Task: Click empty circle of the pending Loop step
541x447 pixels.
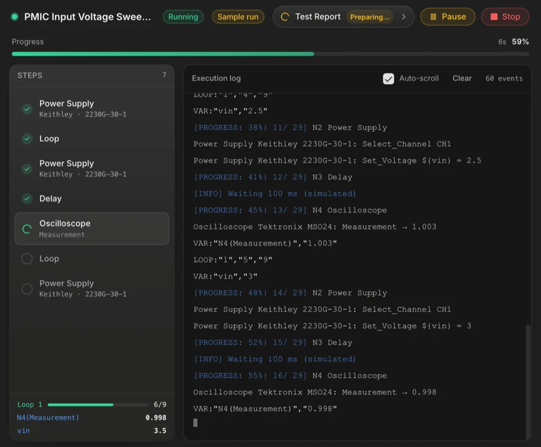Action: pos(27,259)
